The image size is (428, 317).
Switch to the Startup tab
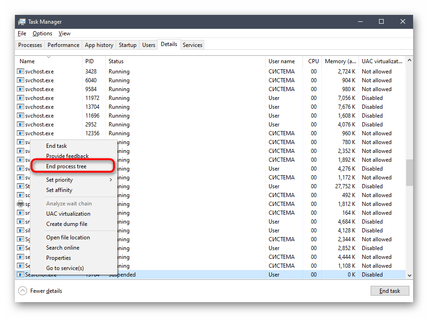click(127, 45)
